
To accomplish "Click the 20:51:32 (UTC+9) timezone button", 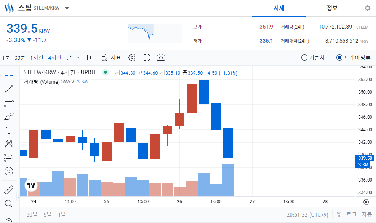I will point(307,215).
